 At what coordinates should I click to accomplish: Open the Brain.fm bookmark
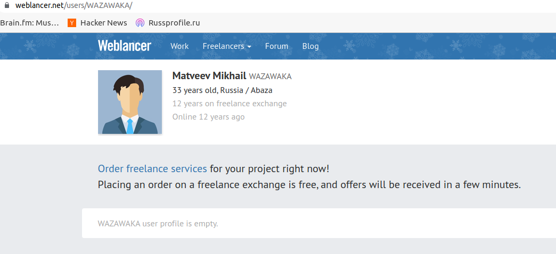tap(29, 23)
